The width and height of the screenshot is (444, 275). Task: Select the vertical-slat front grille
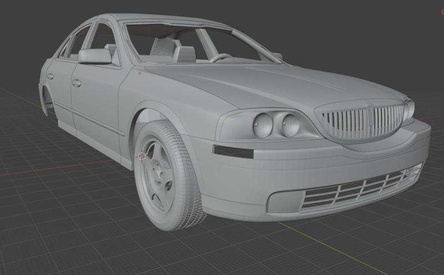(x=363, y=121)
